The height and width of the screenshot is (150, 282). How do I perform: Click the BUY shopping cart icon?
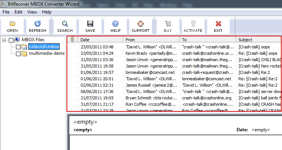tap(168, 24)
